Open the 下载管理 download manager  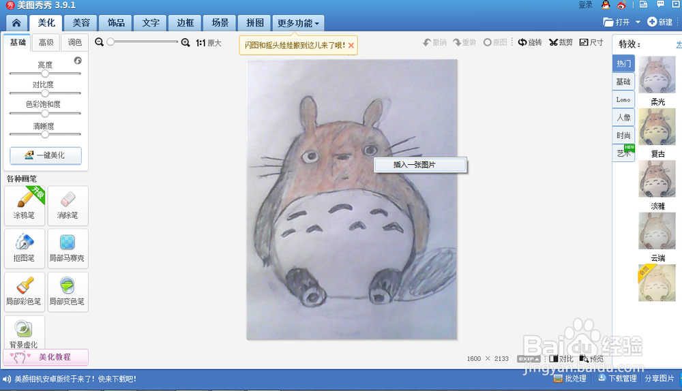pos(618,379)
